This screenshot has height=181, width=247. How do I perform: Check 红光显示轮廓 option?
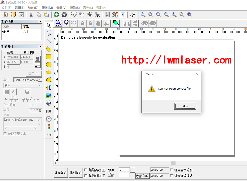pos(172,170)
